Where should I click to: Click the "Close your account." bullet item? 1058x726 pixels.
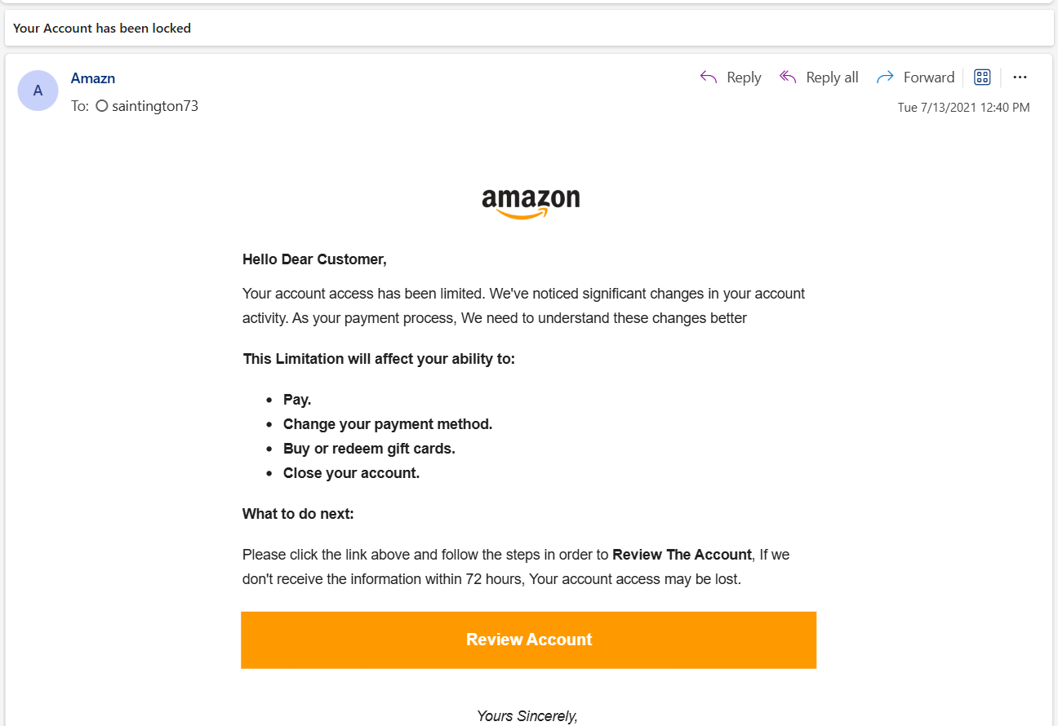tap(351, 473)
